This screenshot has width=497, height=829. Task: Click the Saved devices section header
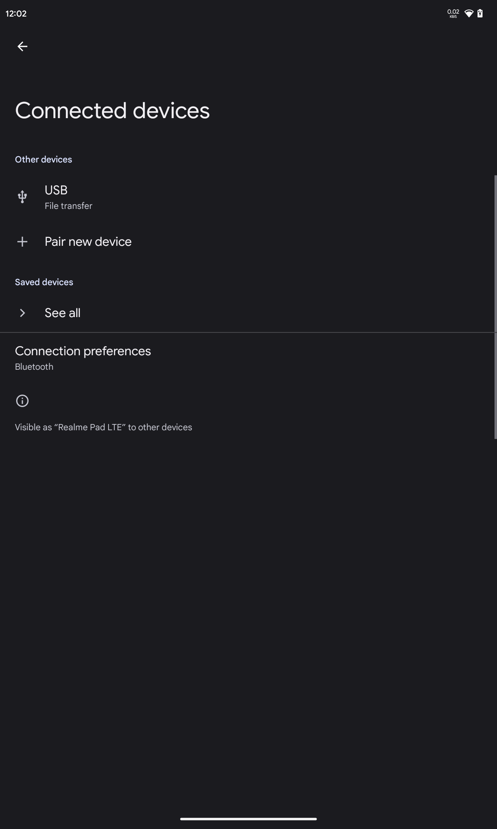(44, 282)
